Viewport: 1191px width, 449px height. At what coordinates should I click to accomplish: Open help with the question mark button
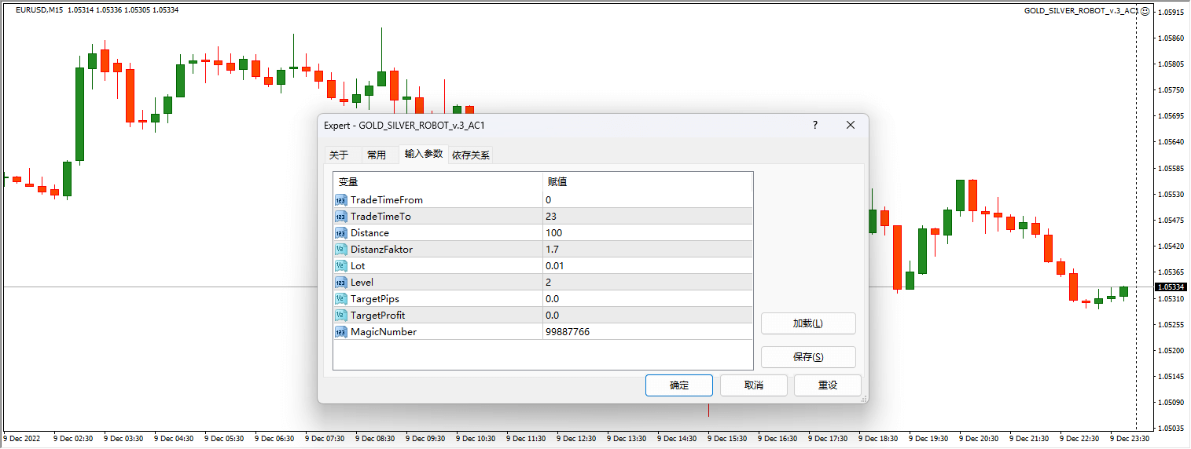[x=815, y=126]
